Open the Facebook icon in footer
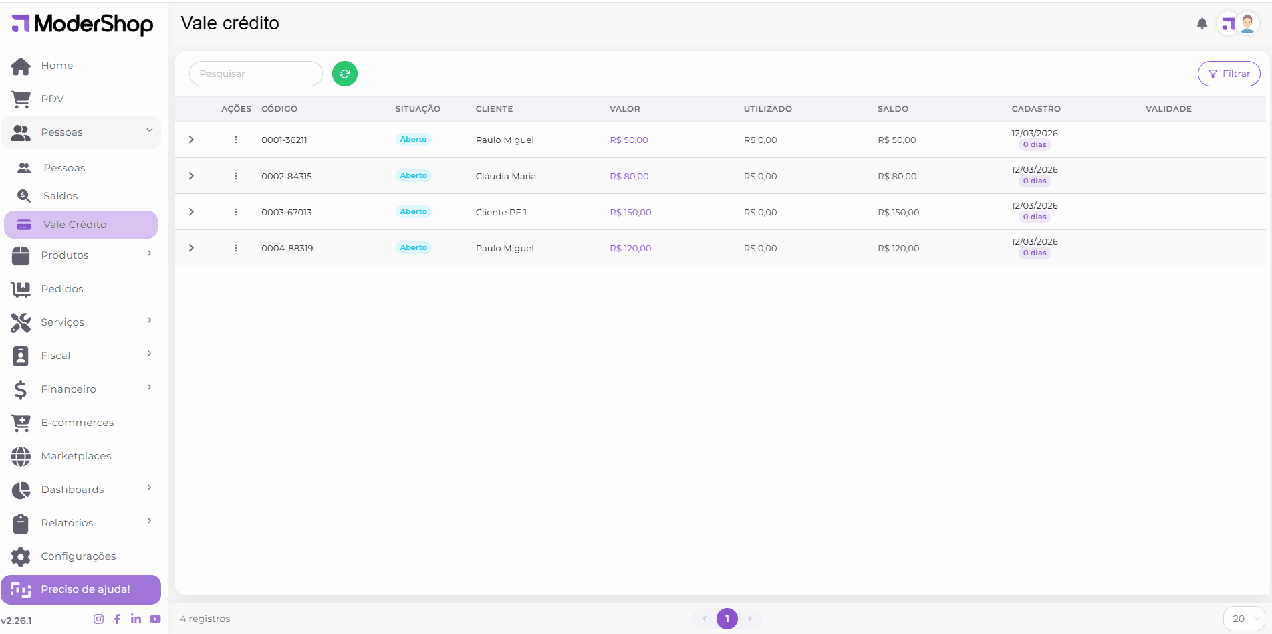The height and width of the screenshot is (634, 1272). click(117, 619)
